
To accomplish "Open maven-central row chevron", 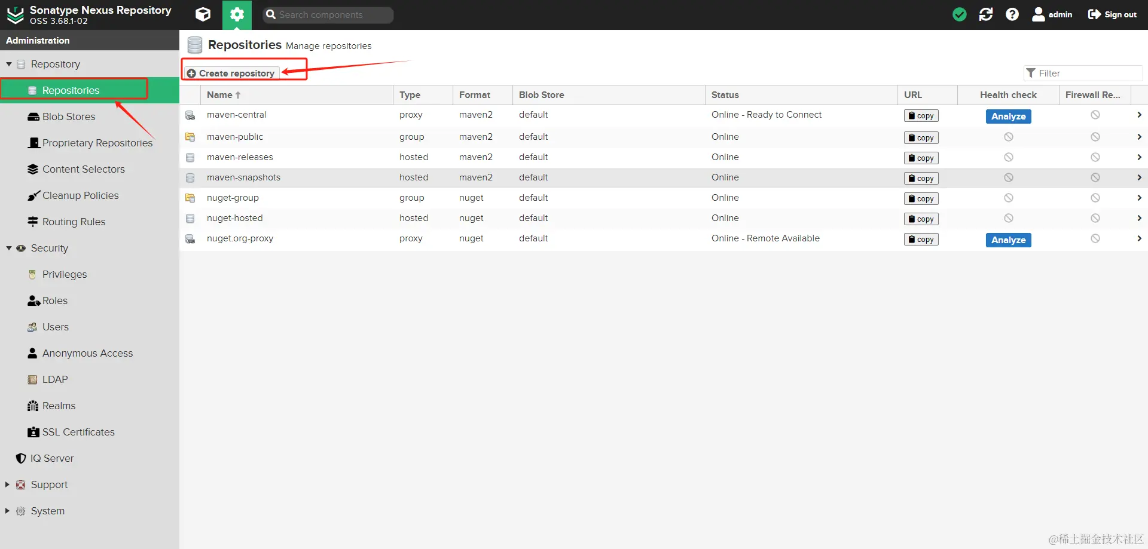I will pos(1139,115).
